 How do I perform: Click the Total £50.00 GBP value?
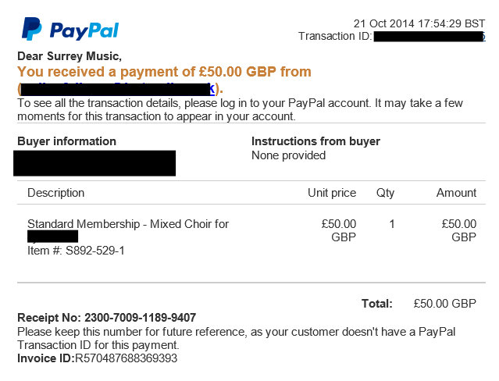(444, 304)
